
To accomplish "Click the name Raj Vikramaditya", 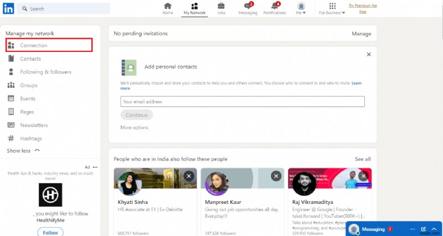I will tap(312, 202).
